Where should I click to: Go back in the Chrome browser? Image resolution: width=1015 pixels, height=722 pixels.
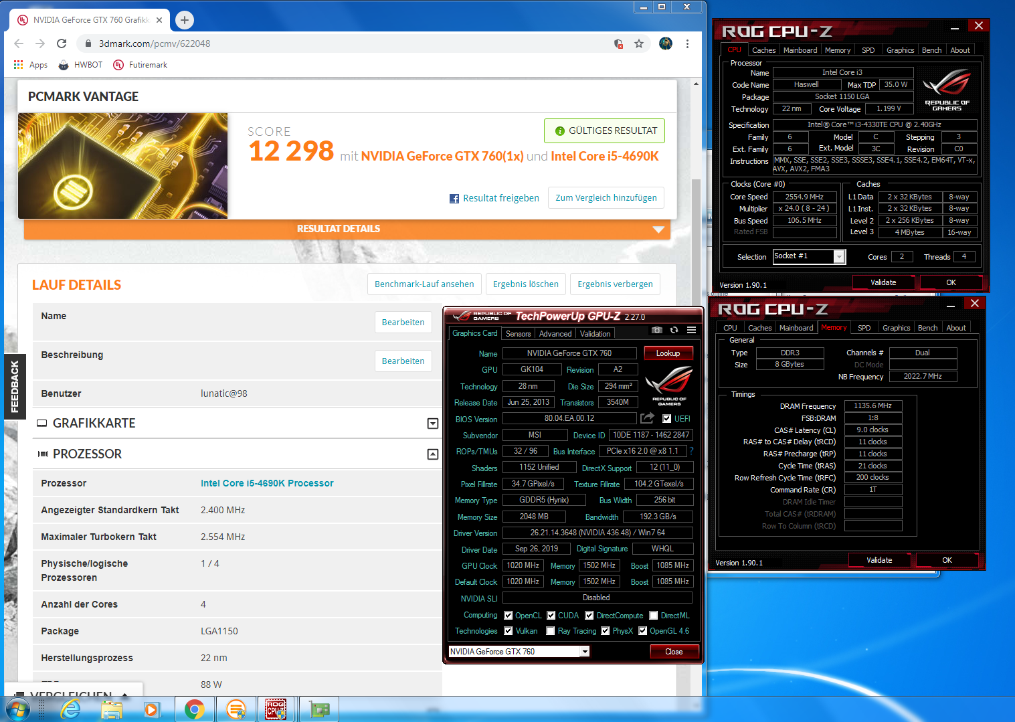(x=19, y=43)
